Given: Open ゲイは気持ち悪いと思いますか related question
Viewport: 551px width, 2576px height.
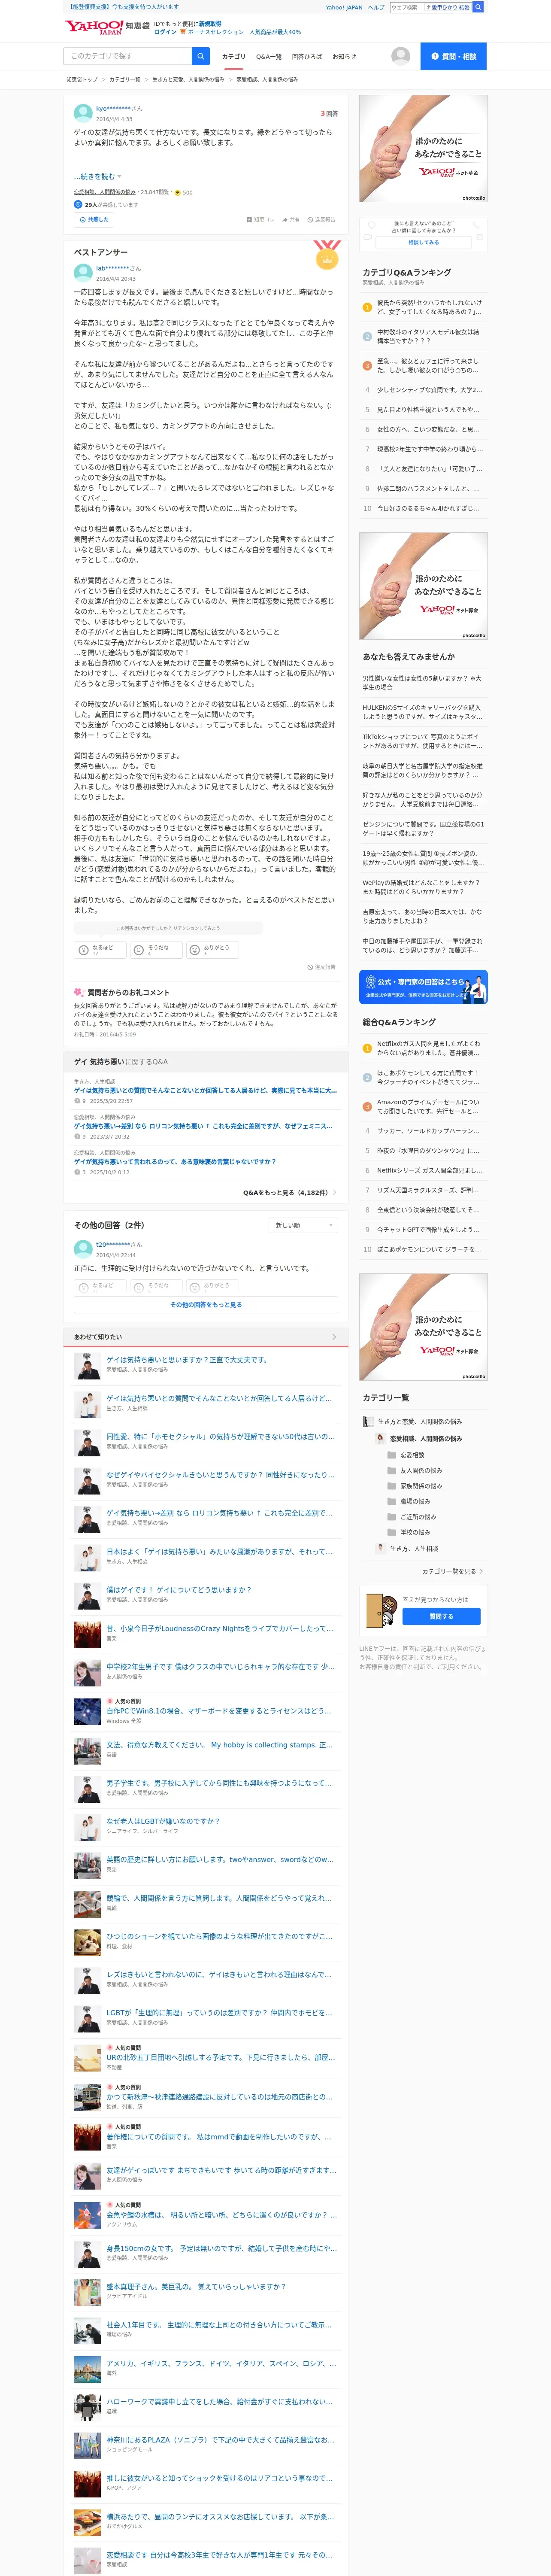Looking at the screenshot, I should point(187,1360).
